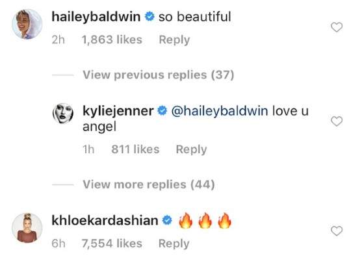View the 7,554 likes list
Image resolution: width=364 pixels, height=263 pixels.
pyautogui.click(x=112, y=244)
